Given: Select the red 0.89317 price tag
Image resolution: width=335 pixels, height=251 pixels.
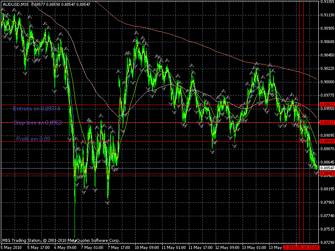Looking at the screenshot, I should click(x=327, y=122).
